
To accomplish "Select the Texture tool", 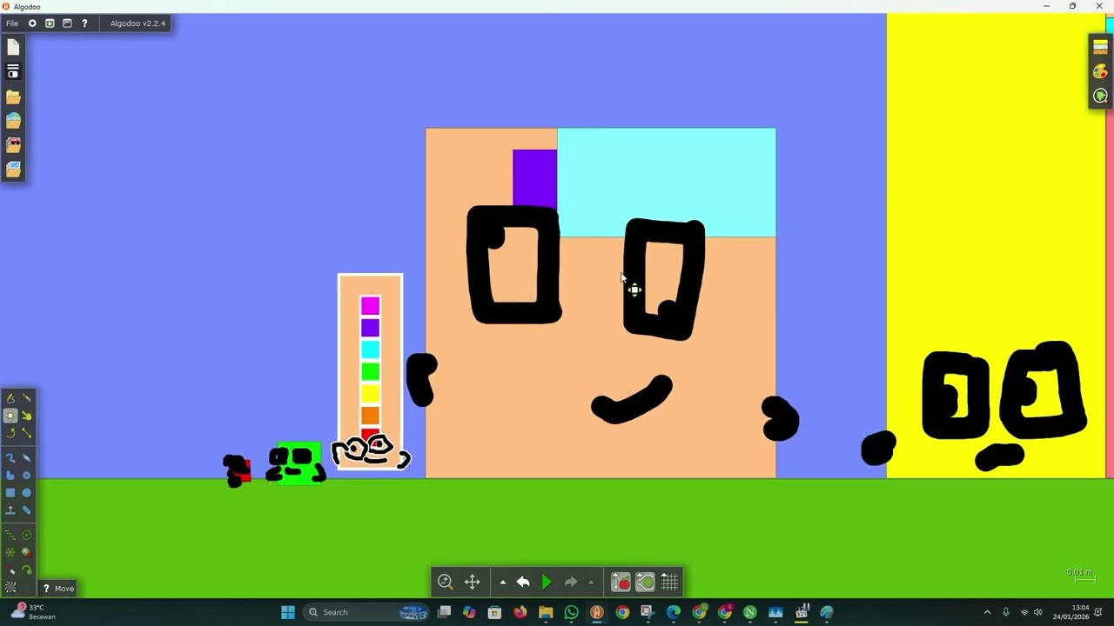I will (x=10, y=588).
